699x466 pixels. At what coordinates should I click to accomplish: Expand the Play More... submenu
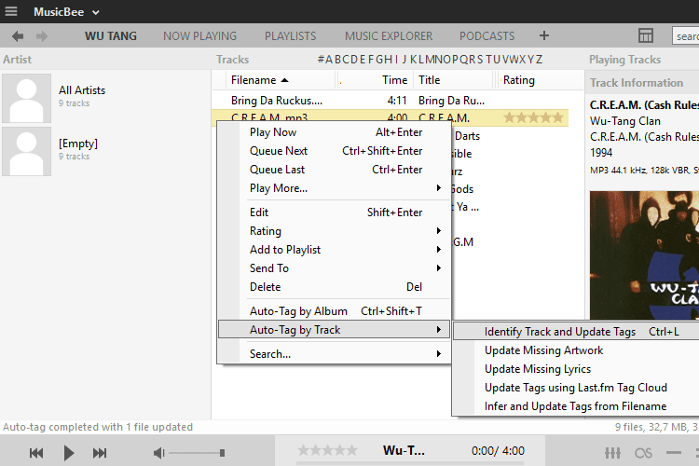click(335, 188)
